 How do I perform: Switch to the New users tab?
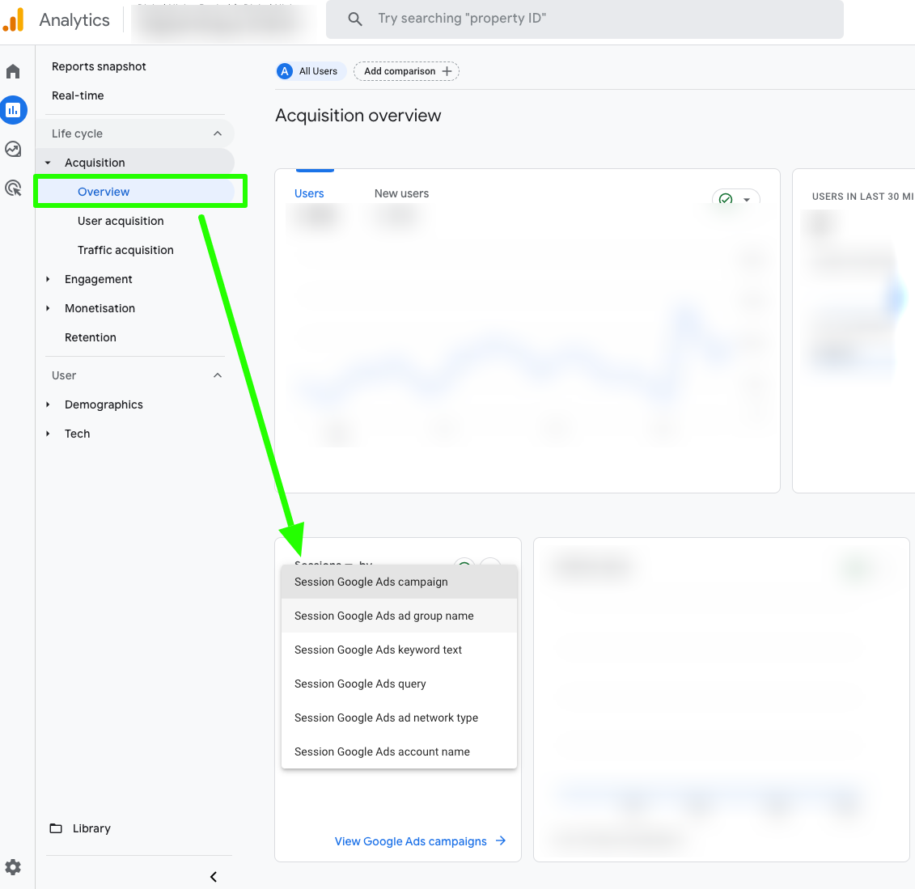pos(401,193)
